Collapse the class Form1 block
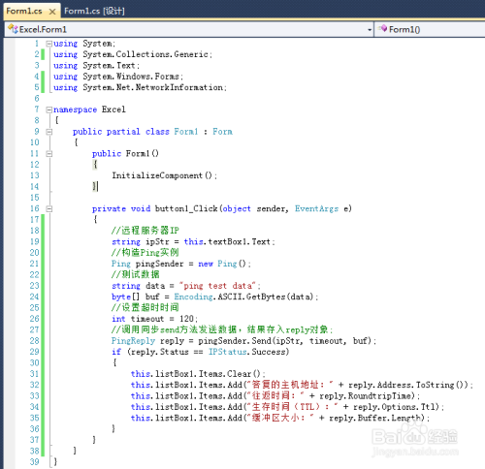Viewport: 485px width, 469px height. pyautogui.click(x=48, y=132)
